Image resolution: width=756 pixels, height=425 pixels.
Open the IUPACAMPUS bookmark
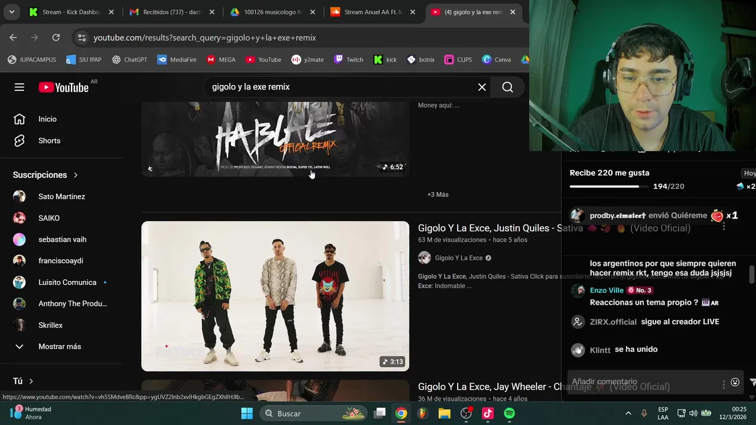(x=32, y=60)
